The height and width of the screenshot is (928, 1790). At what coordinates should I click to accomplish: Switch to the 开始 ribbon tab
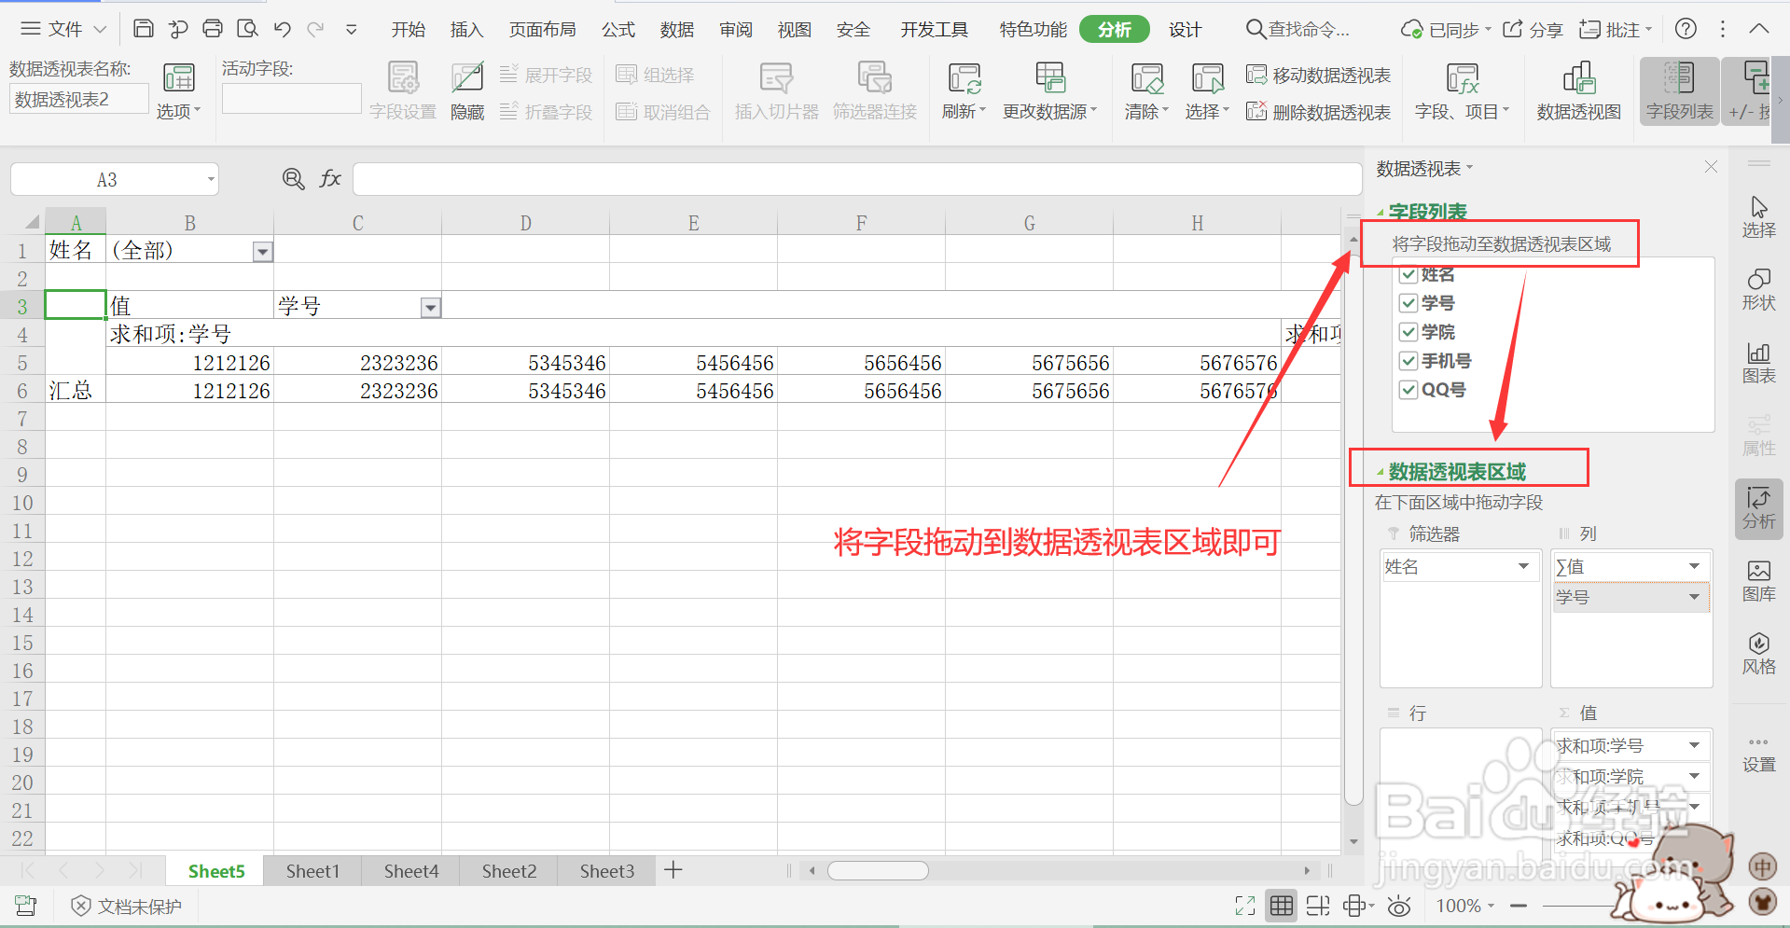[x=409, y=30]
